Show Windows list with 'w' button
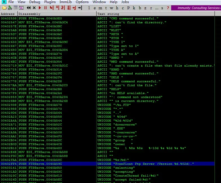 point(111,8)
